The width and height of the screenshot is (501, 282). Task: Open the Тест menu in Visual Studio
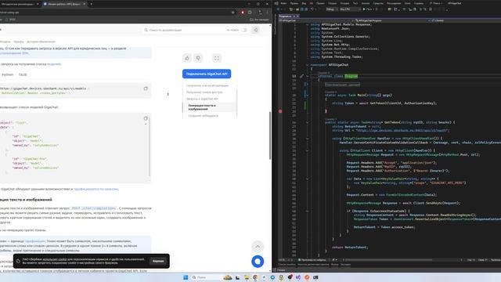(355, 3)
